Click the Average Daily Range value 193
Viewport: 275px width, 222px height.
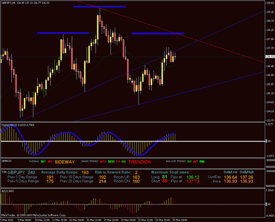(x=85, y=172)
